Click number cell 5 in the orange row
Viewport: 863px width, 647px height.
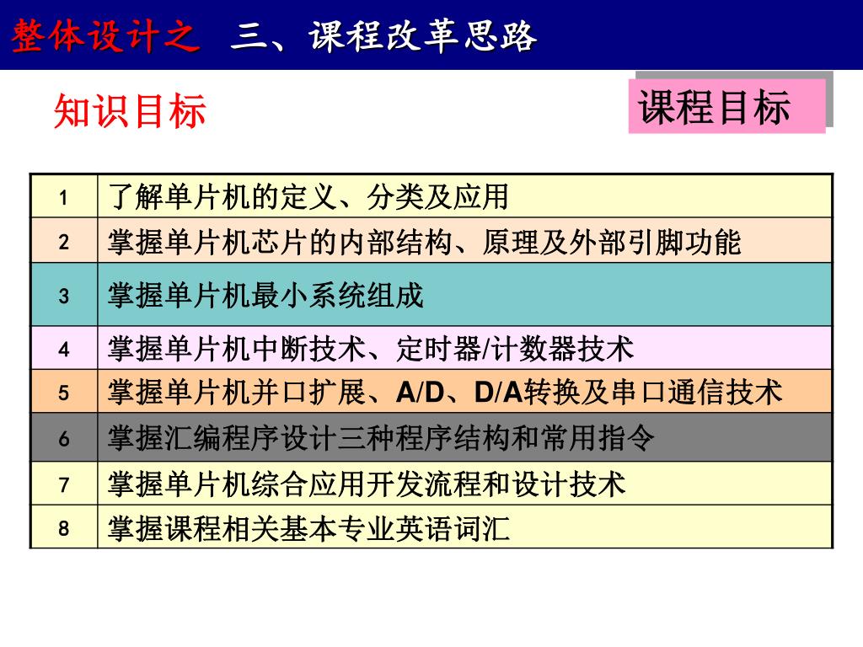coord(64,393)
